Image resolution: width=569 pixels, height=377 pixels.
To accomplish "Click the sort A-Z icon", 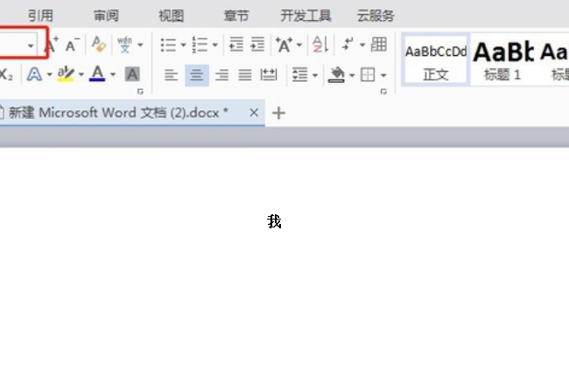I will click(320, 45).
